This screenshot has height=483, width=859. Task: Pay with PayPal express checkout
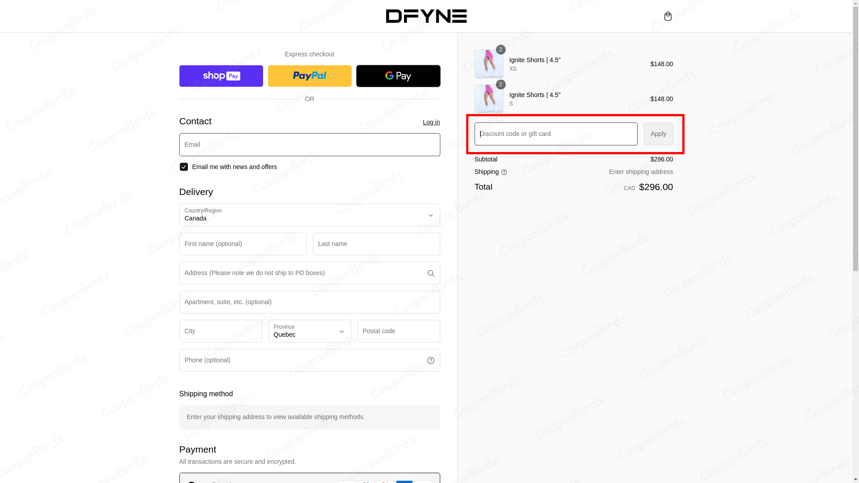coord(309,76)
